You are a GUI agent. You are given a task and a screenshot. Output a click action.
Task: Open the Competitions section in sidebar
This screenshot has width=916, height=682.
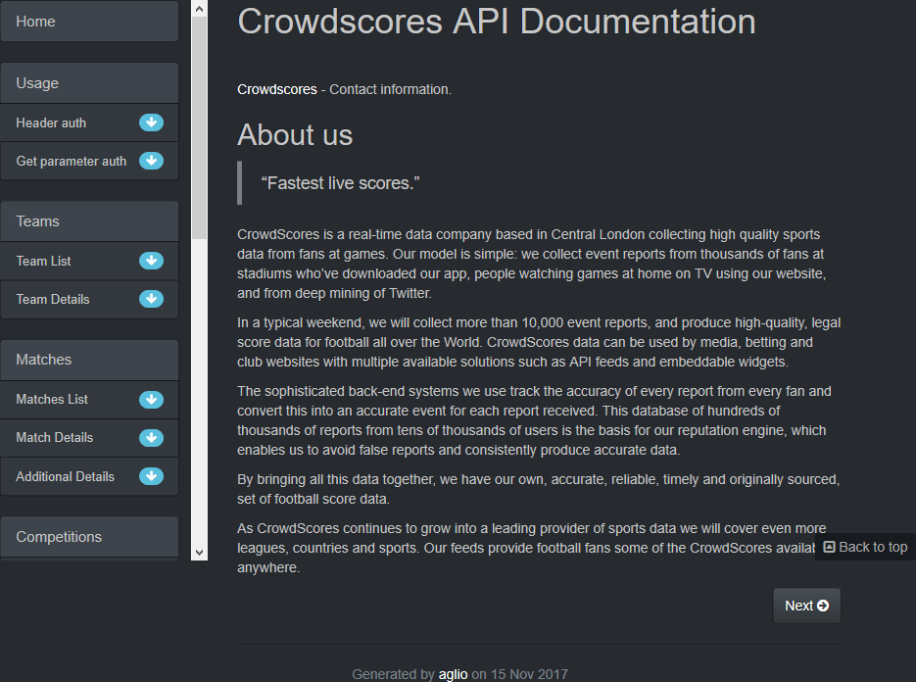click(x=89, y=536)
